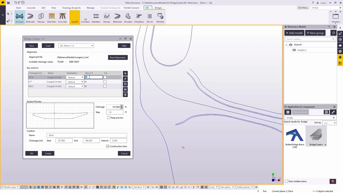The height and width of the screenshot is (193, 343).
Task: Click the Add model button
Action: [x=294, y=33]
